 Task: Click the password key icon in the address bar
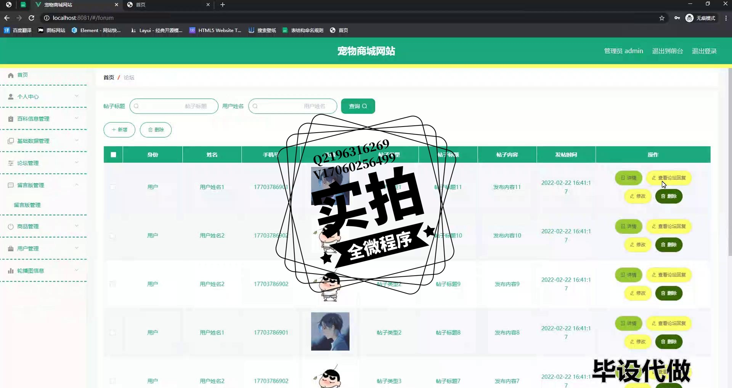[677, 18]
